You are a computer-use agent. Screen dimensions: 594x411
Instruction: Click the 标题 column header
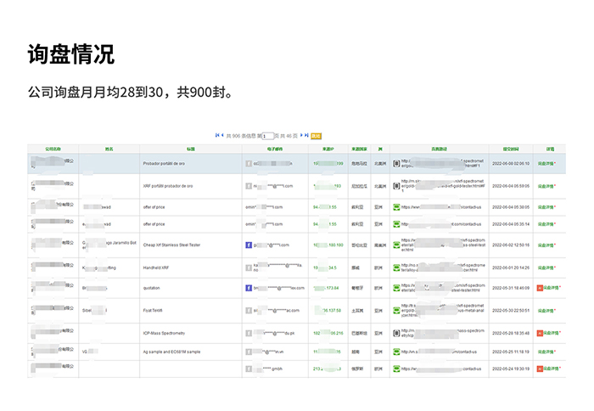click(x=191, y=149)
